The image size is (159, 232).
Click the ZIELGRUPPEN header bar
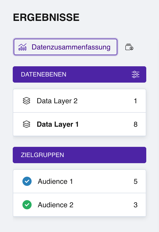click(79, 155)
